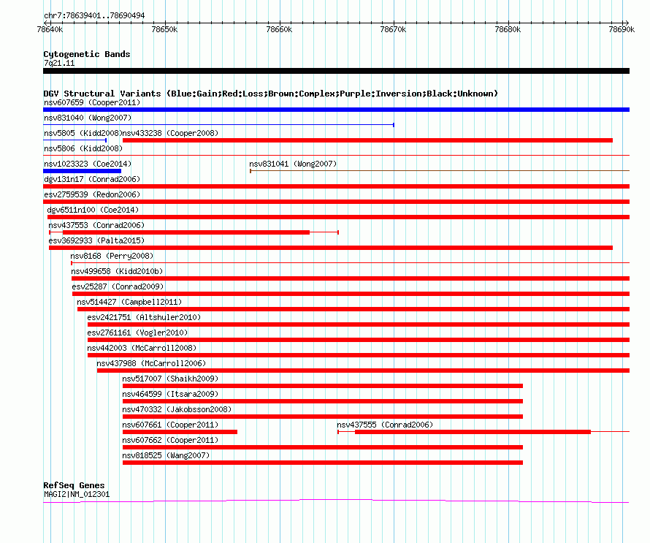
Task: Open variant nsv1023323 (Coe2014)
Action: point(88,164)
